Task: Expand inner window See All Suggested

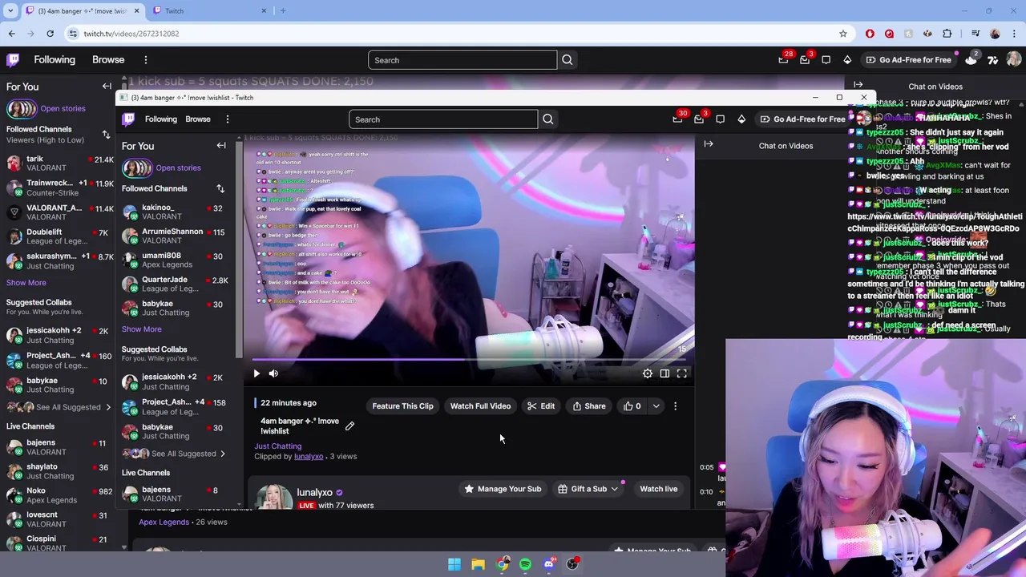Action: (176, 454)
